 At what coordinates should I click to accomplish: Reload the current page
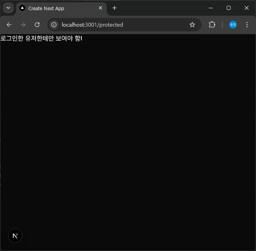point(37,25)
